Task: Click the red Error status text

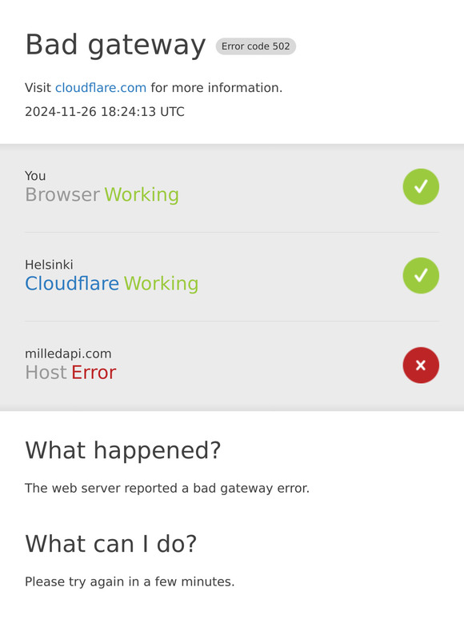Action: (94, 373)
